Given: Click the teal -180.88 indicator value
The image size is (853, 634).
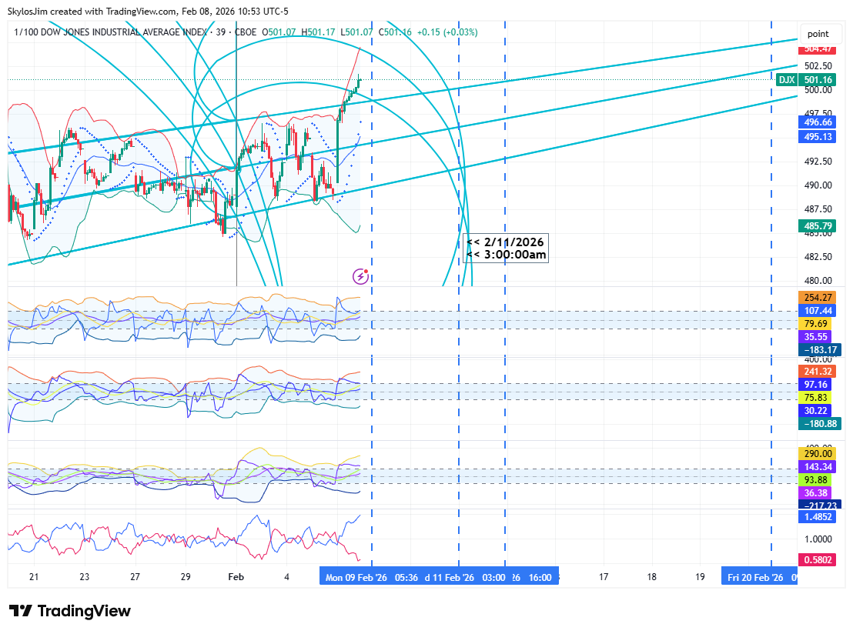Looking at the screenshot, I should (820, 424).
